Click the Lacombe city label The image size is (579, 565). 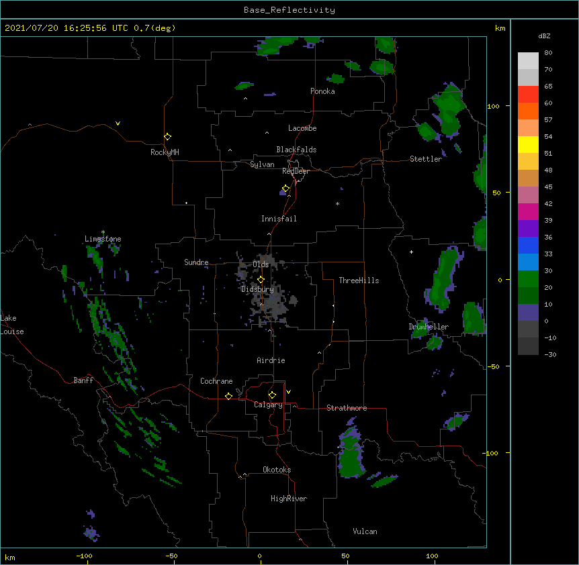[x=302, y=128]
